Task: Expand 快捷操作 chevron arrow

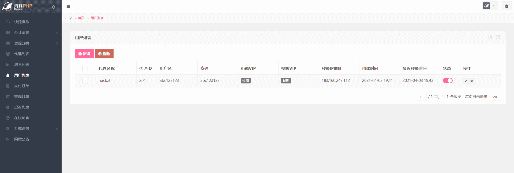Action: point(57,22)
